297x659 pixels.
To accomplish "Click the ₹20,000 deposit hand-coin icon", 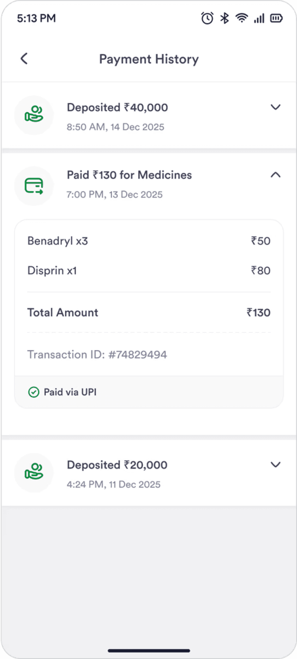I will click(34, 472).
